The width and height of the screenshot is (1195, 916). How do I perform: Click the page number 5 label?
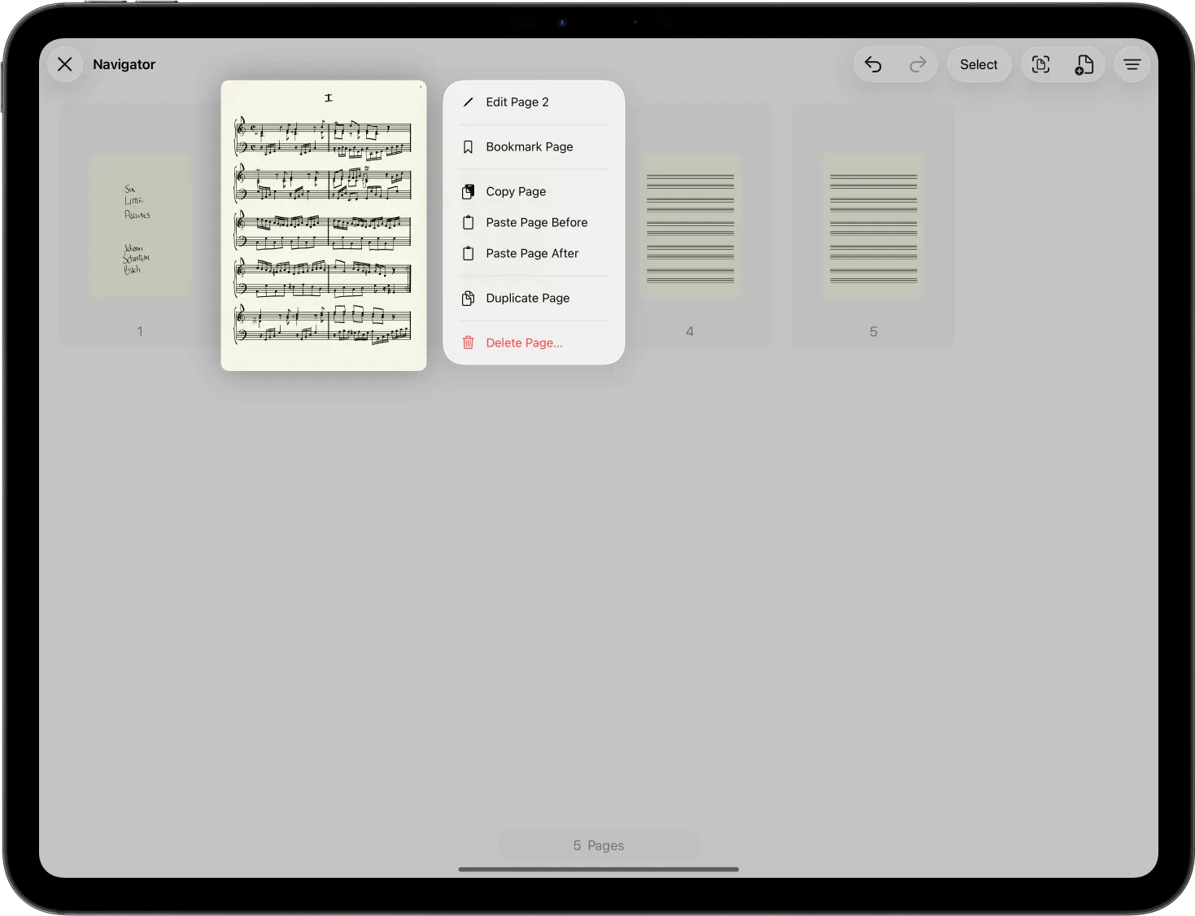(874, 331)
